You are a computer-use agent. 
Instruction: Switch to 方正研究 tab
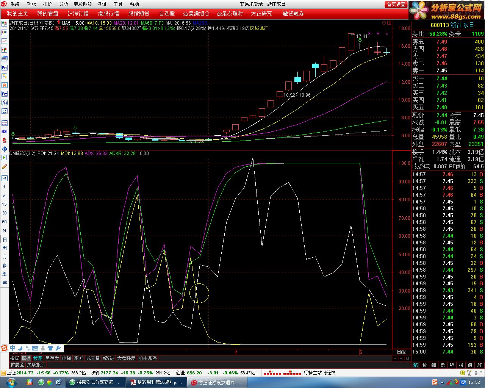[261, 13]
